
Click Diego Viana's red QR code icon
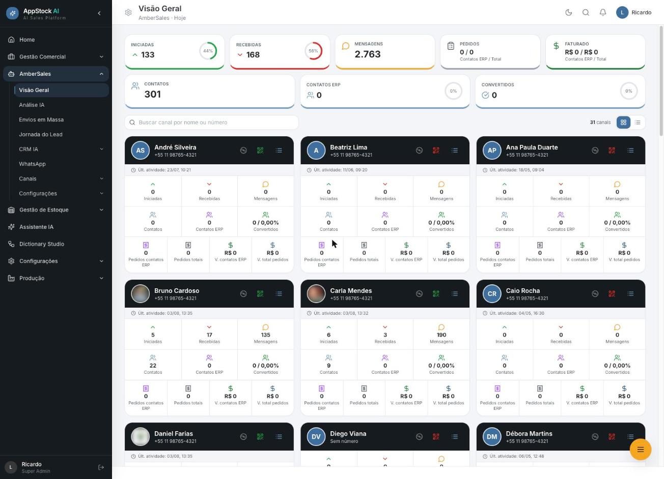(436, 437)
